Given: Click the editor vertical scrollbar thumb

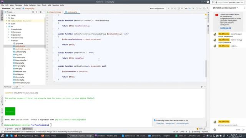Looking at the screenshot, I should click(206, 69).
